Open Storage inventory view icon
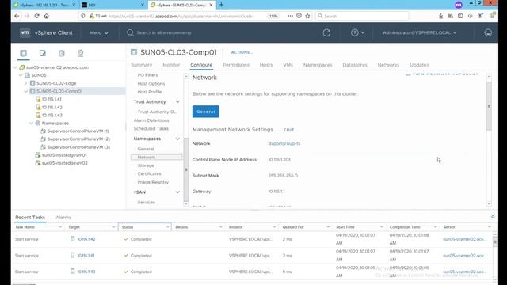This screenshot has height=285, width=507. (x=62, y=53)
